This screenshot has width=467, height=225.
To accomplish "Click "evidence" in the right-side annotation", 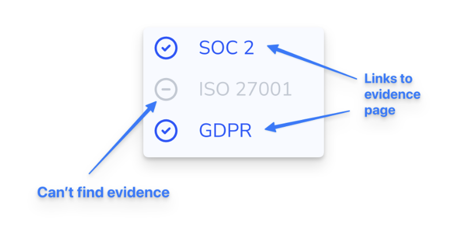I will click(x=392, y=95).
